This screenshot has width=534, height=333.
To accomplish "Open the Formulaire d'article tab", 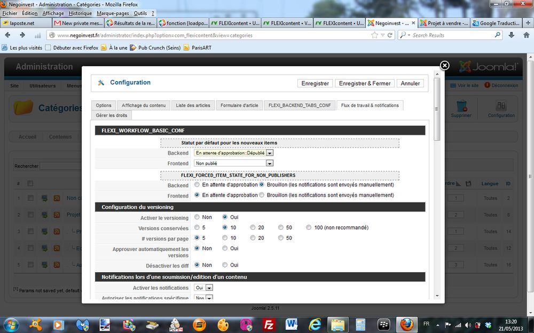I will [239, 105].
